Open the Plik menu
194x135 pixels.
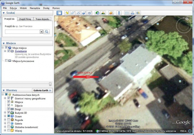coord(5,8)
